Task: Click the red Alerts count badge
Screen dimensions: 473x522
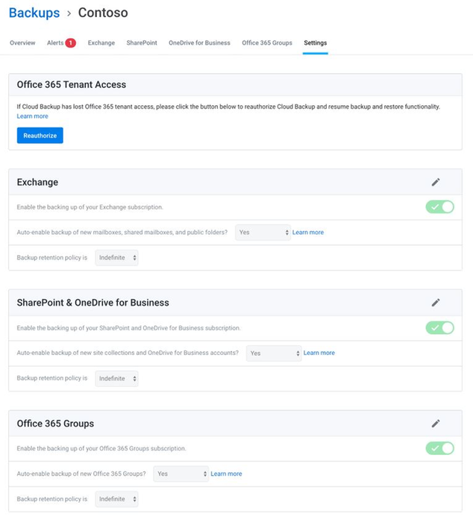Action: coord(71,43)
